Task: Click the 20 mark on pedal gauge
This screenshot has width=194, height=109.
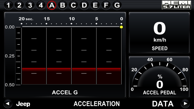Action: (x=134, y=70)
